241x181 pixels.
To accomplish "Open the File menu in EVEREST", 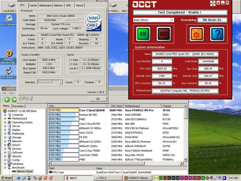I will (x=5, y=93).
